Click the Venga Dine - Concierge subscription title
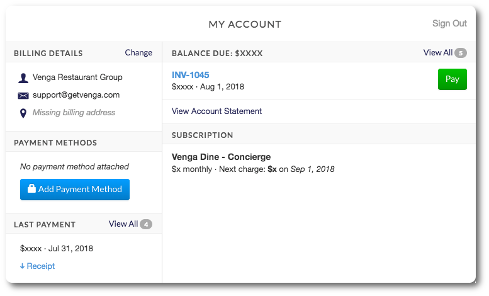The width and height of the screenshot is (489, 296). pos(221,157)
